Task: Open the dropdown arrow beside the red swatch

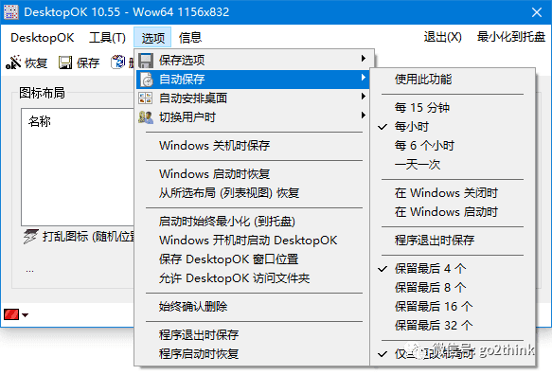Action: (x=25, y=315)
